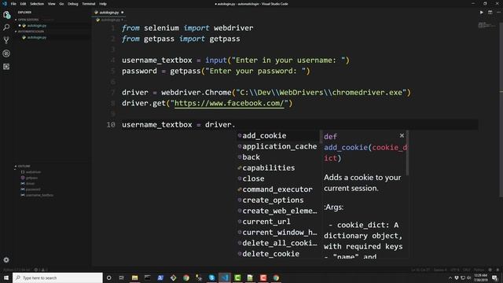Click the Python language mode in status bar

[x=479, y=270]
